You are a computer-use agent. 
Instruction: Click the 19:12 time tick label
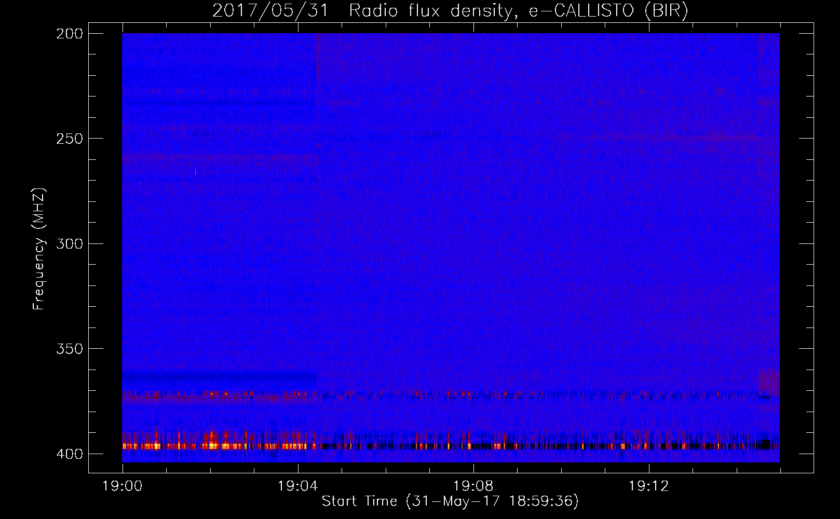pyautogui.click(x=649, y=486)
